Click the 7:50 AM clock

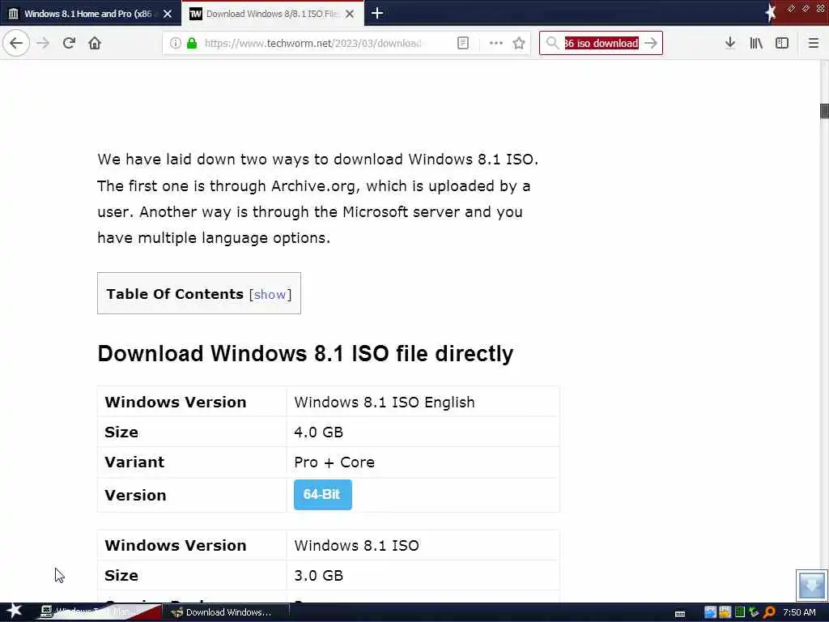coord(799,612)
